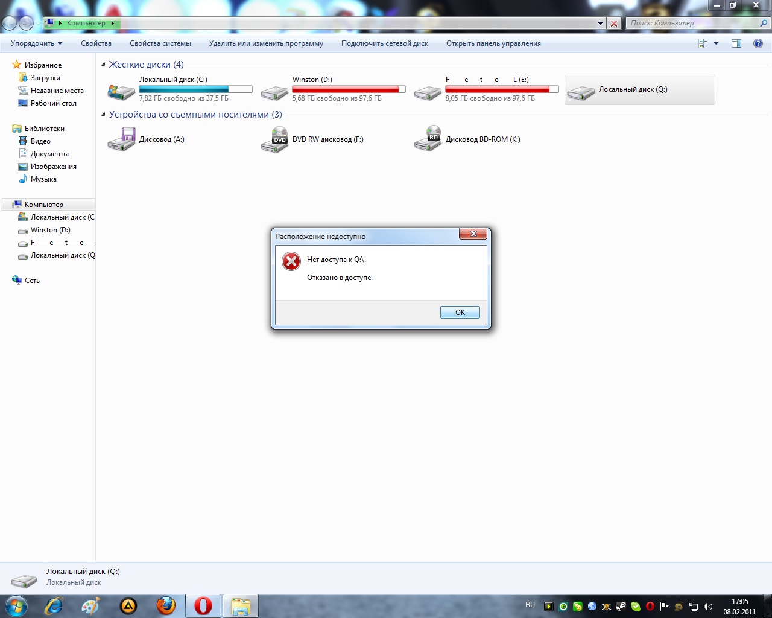Screen dimensions: 772x618
Task: Open the recent pages dropdown arrow
Action: coord(38,24)
